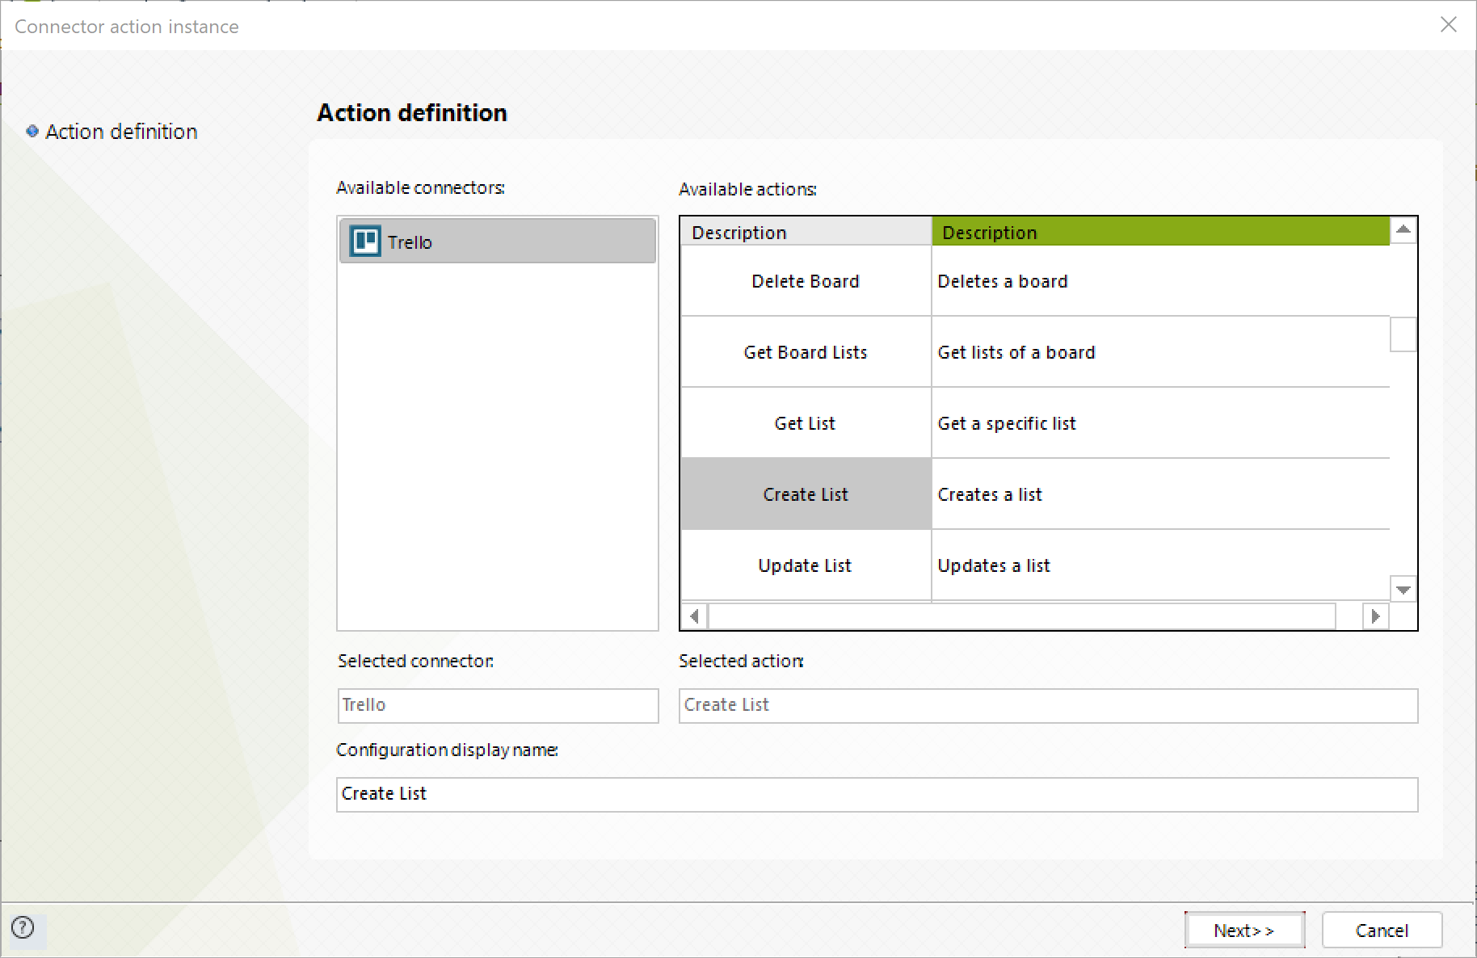The height and width of the screenshot is (958, 1477).
Task: Click right arrow of horizontal scrollbar
Action: pyautogui.click(x=1375, y=616)
